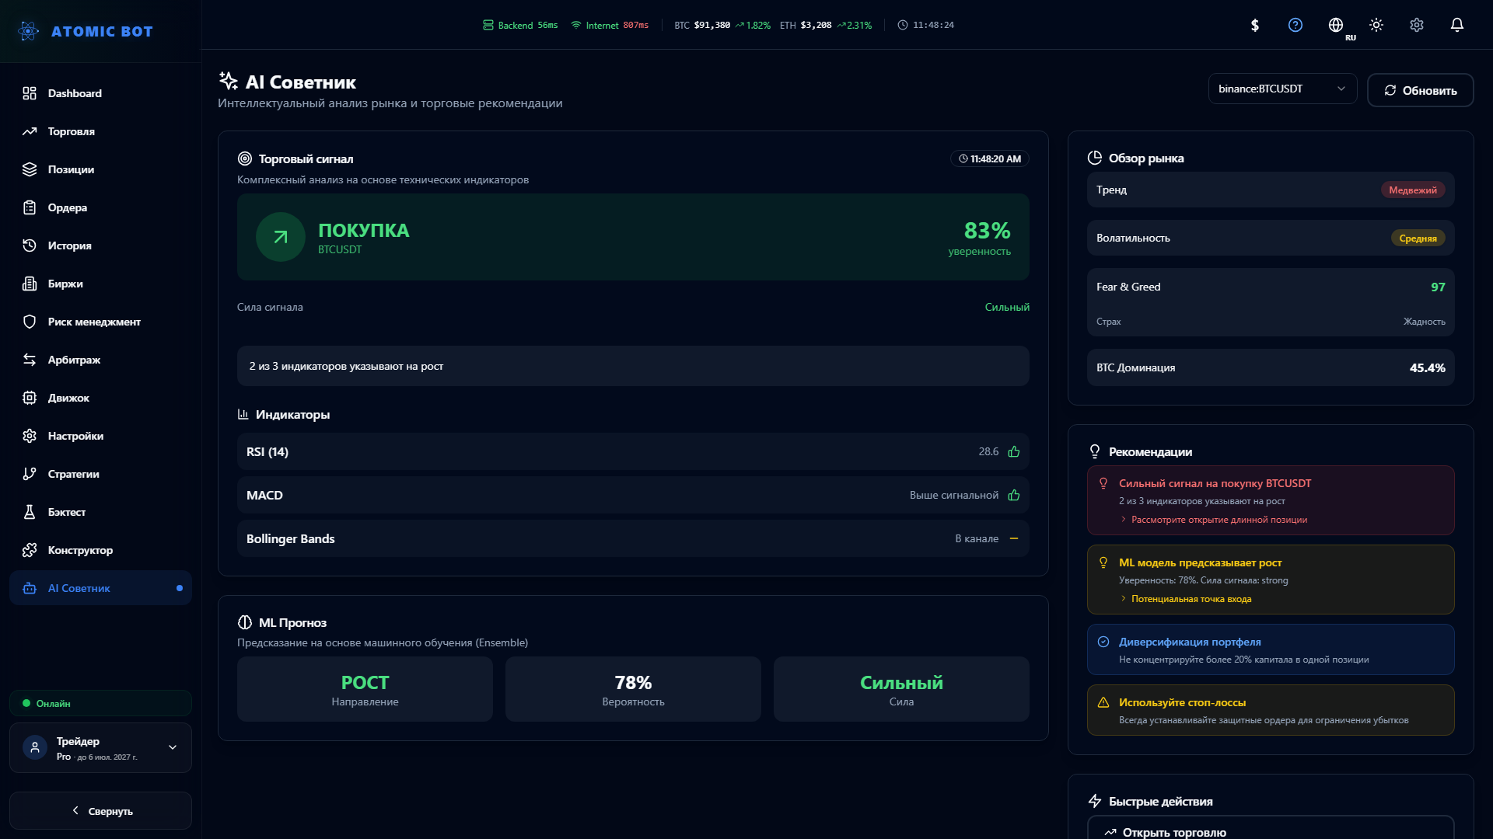
Task: Click the Обзор рынка pie chart icon
Action: 1095,158
